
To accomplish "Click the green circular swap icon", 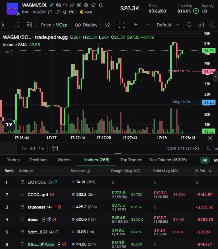I will (x=79, y=5).
